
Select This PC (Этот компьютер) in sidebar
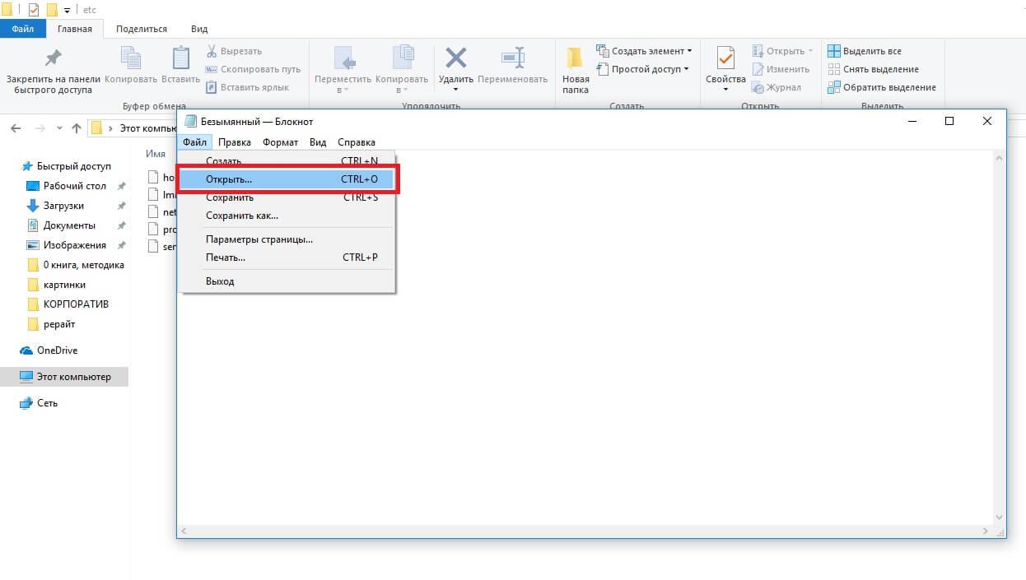click(x=64, y=377)
